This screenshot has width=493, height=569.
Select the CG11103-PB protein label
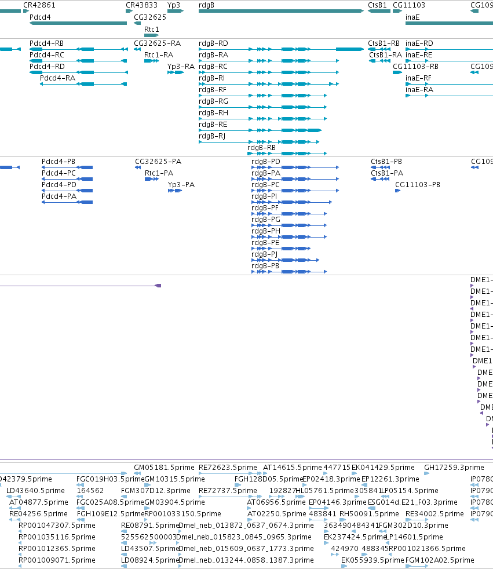click(x=418, y=185)
